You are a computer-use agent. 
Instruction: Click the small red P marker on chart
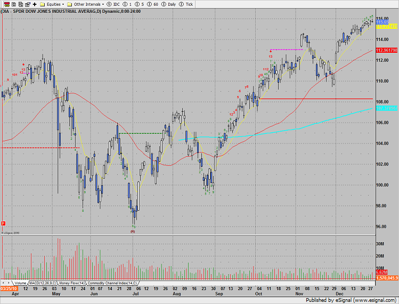(3, 223)
